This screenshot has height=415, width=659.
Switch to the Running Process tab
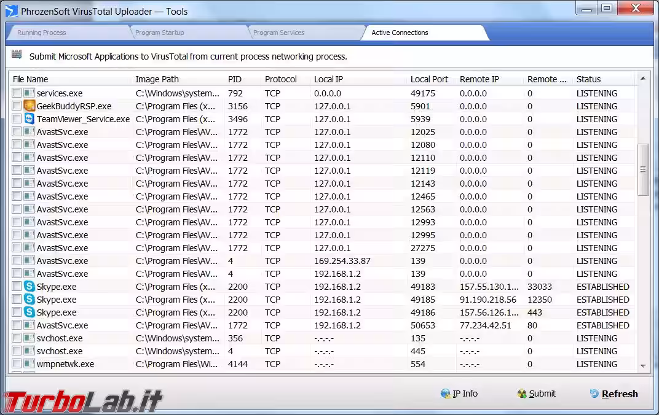42,33
